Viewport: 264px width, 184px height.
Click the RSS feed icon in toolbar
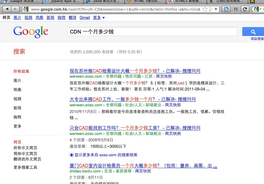(226, 9)
